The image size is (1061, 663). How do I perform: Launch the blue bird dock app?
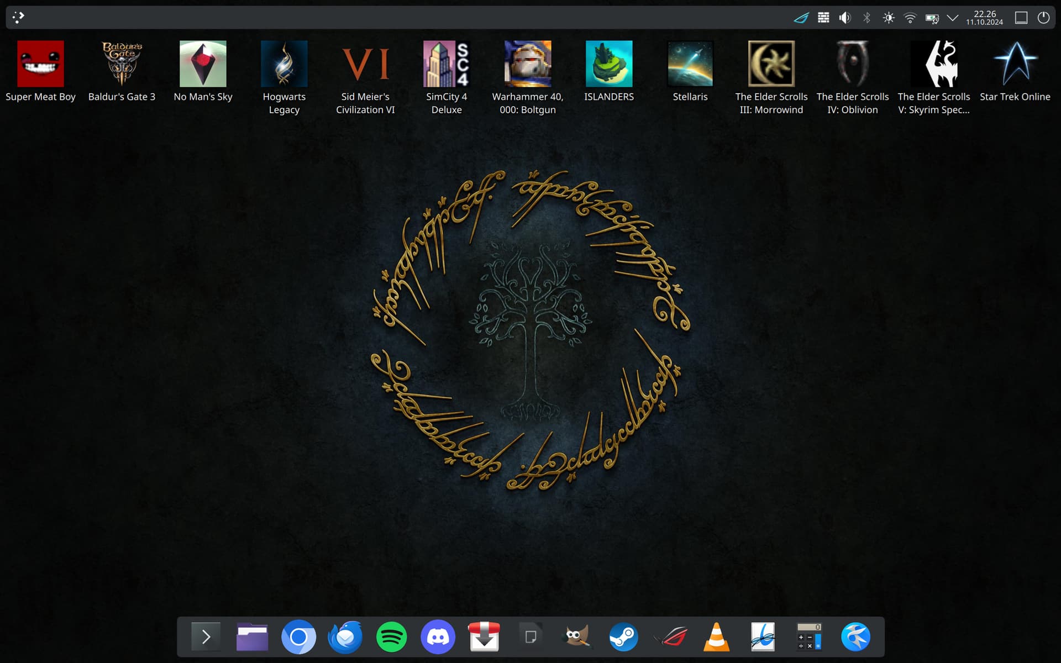click(855, 637)
